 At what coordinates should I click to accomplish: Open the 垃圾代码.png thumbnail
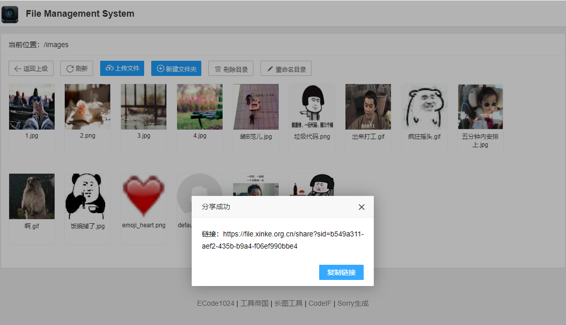pyautogui.click(x=312, y=107)
